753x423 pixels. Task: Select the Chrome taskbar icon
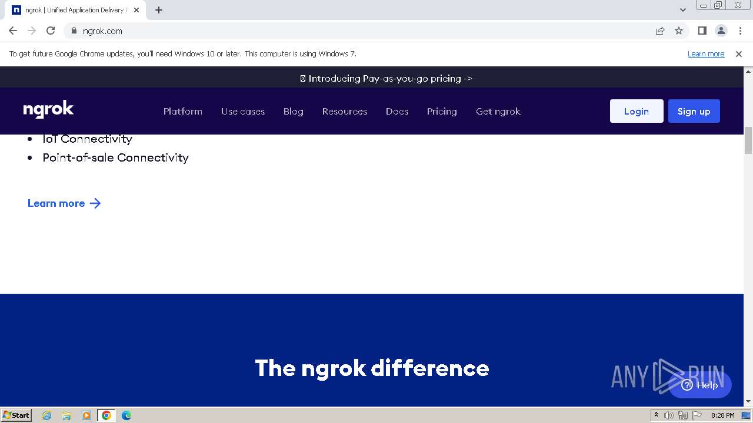pyautogui.click(x=106, y=415)
